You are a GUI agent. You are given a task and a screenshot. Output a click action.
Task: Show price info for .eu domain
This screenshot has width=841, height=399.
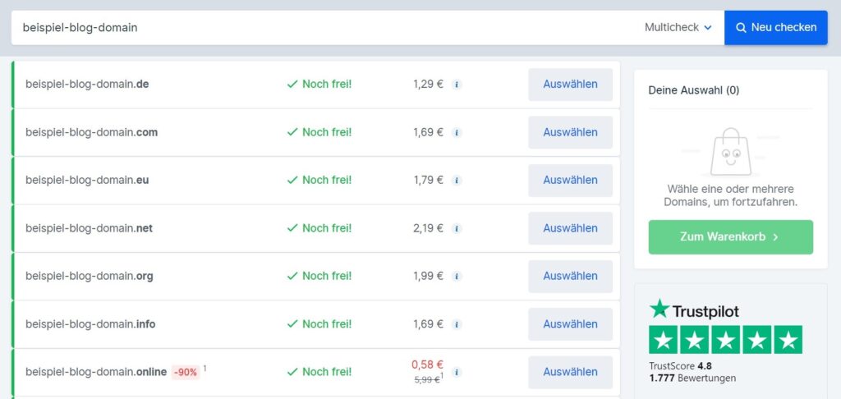(x=457, y=180)
